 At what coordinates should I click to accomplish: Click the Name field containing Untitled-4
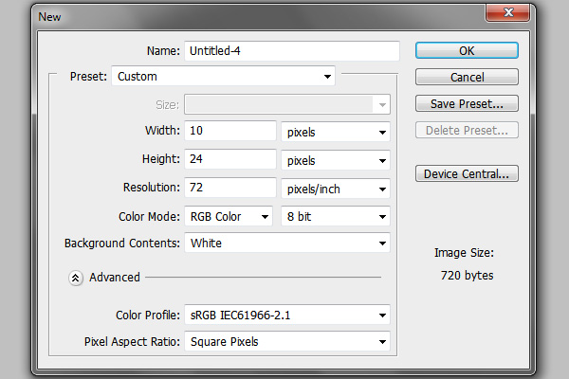pos(292,51)
